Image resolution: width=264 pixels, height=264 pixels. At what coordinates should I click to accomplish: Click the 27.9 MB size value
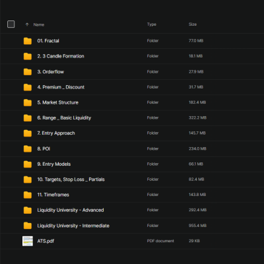pos(196,72)
